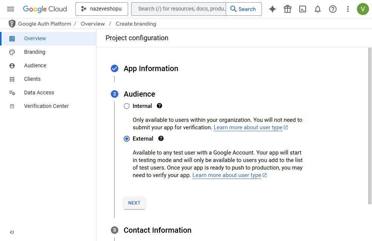This screenshot has width=372, height=241.
Task: Click the help icon beside Internal
Action: 159,106
